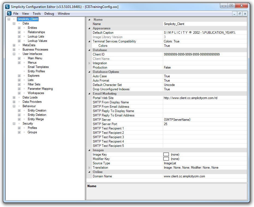Screen dimensions: 254x207
Task: Expand the Workspaces tree node
Action: click(x=19, y=93)
